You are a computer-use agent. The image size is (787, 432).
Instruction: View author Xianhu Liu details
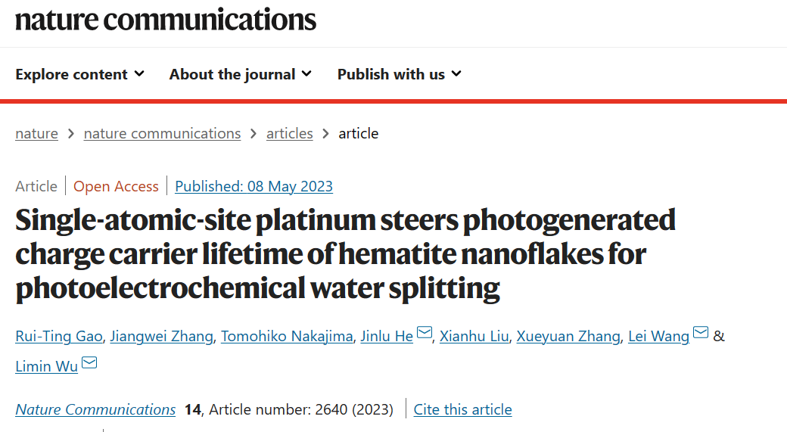474,336
